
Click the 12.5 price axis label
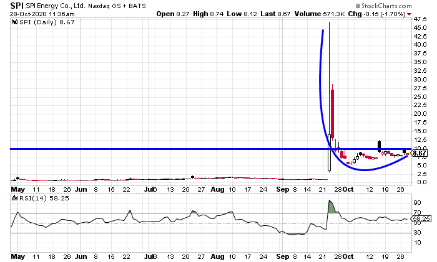tap(420, 140)
